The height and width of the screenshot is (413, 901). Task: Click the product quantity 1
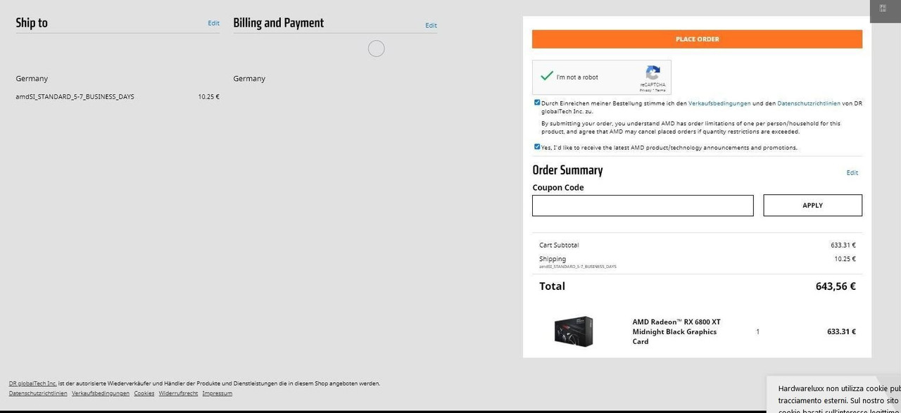(x=757, y=331)
